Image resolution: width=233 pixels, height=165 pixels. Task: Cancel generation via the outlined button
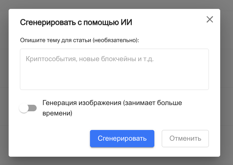pyautogui.click(x=185, y=139)
